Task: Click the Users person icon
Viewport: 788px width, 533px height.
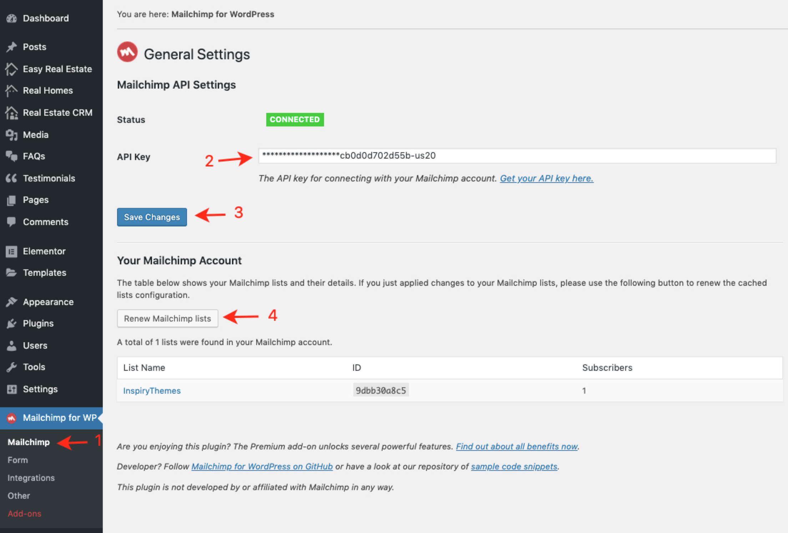Action: pyautogui.click(x=11, y=345)
